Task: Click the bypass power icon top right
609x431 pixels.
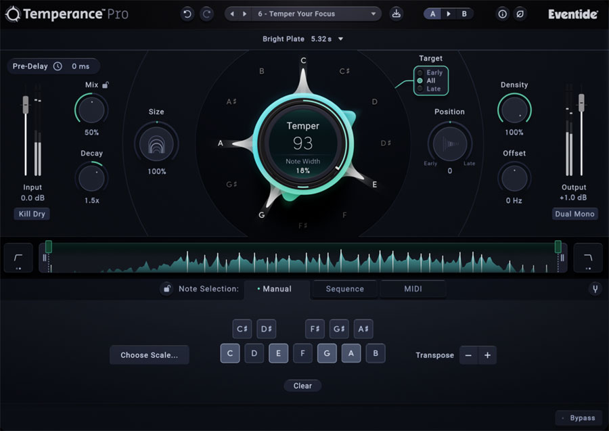Action: tap(520, 14)
